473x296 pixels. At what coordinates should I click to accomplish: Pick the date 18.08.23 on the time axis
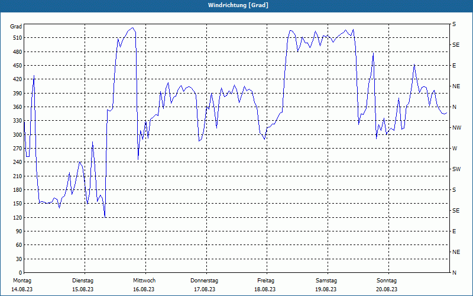265,289
